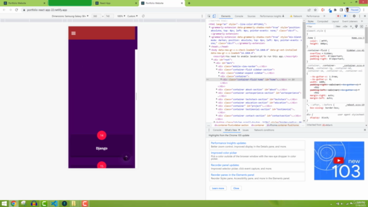Open the Custom throttling dropdown

coord(132,16)
